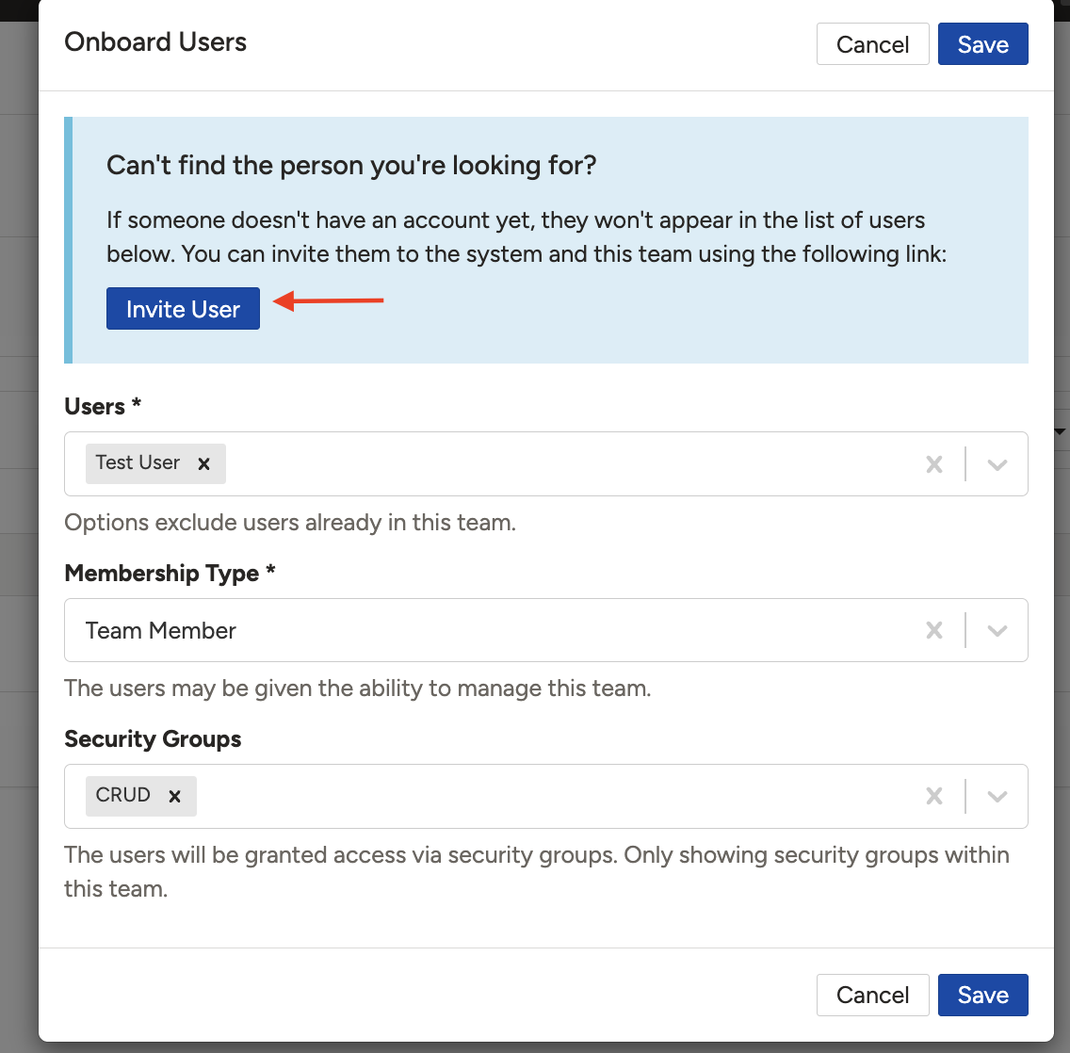1070x1053 pixels.
Task: Clear all Security Groups selections
Action: point(934,797)
